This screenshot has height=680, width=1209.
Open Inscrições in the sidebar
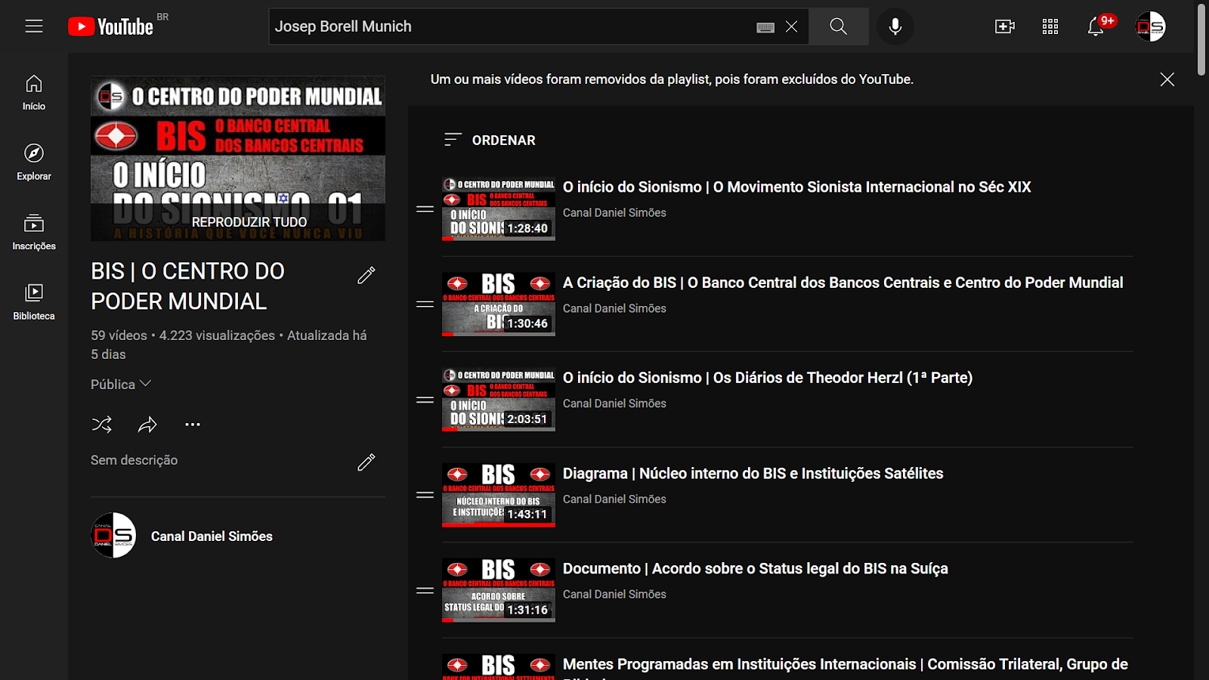34,232
